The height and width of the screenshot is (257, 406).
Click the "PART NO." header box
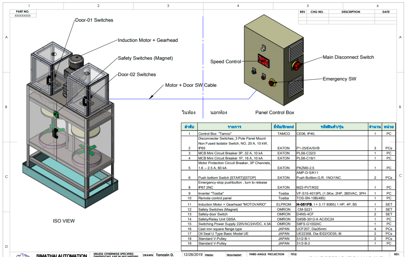pyautogui.click(x=23, y=12)
